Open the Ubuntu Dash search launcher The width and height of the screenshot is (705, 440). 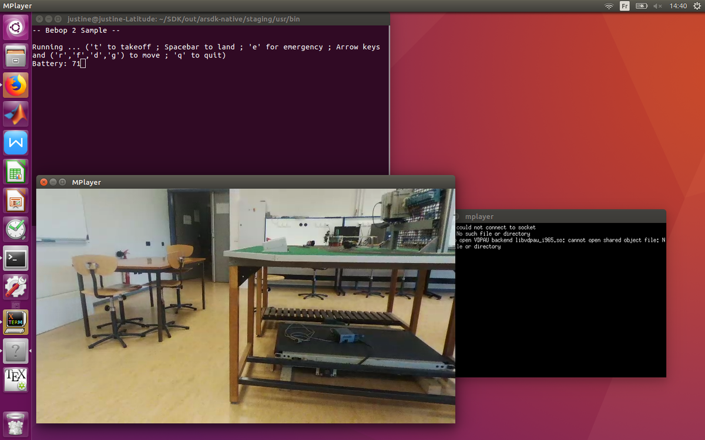coord(16,28)
